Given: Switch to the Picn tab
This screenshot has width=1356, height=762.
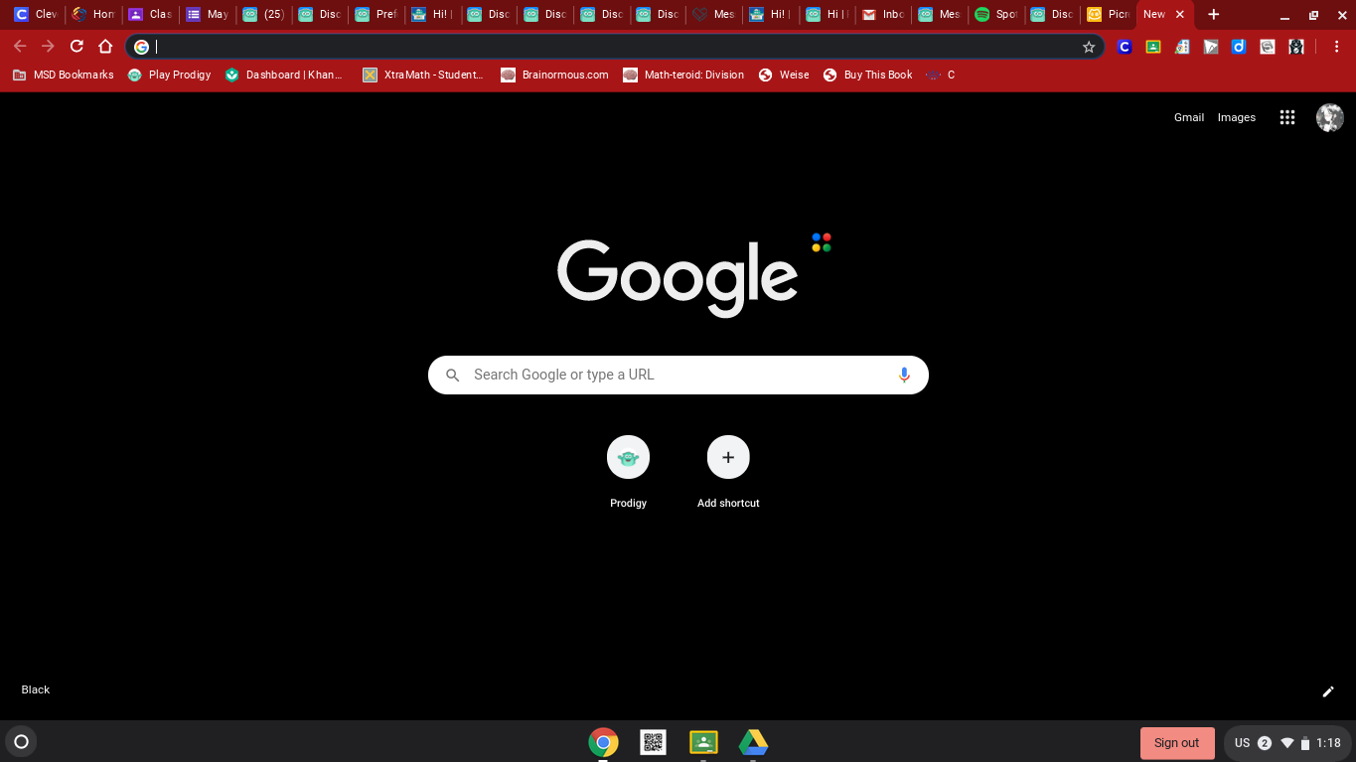Looking at the screenshot, I should click(1110, 15).
